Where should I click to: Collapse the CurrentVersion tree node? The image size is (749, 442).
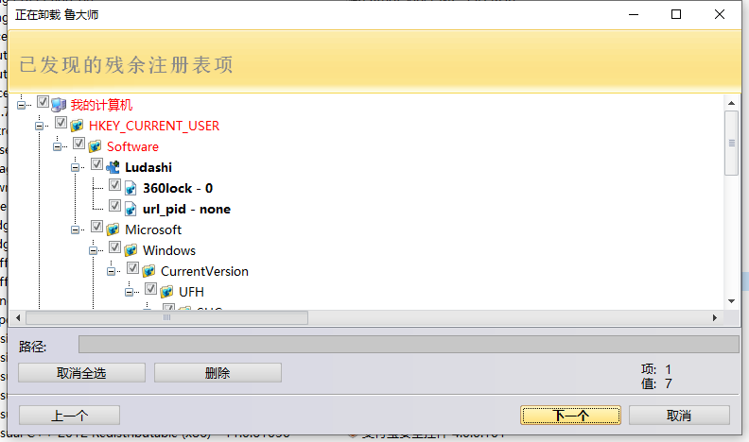tap(112, 271)
